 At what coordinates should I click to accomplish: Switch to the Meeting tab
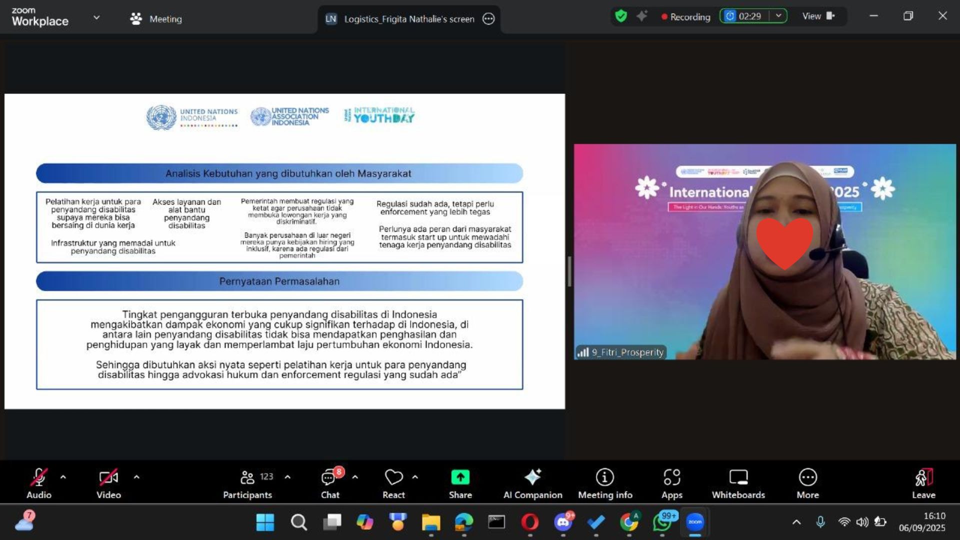click(x=155, y=19)
